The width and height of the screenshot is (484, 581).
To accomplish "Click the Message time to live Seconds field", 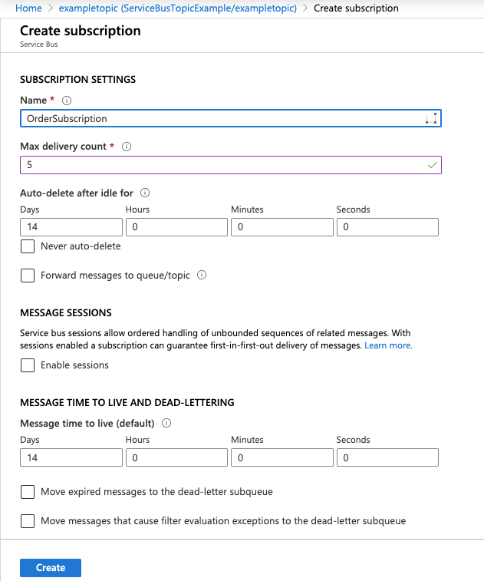I will coord(387,457).
